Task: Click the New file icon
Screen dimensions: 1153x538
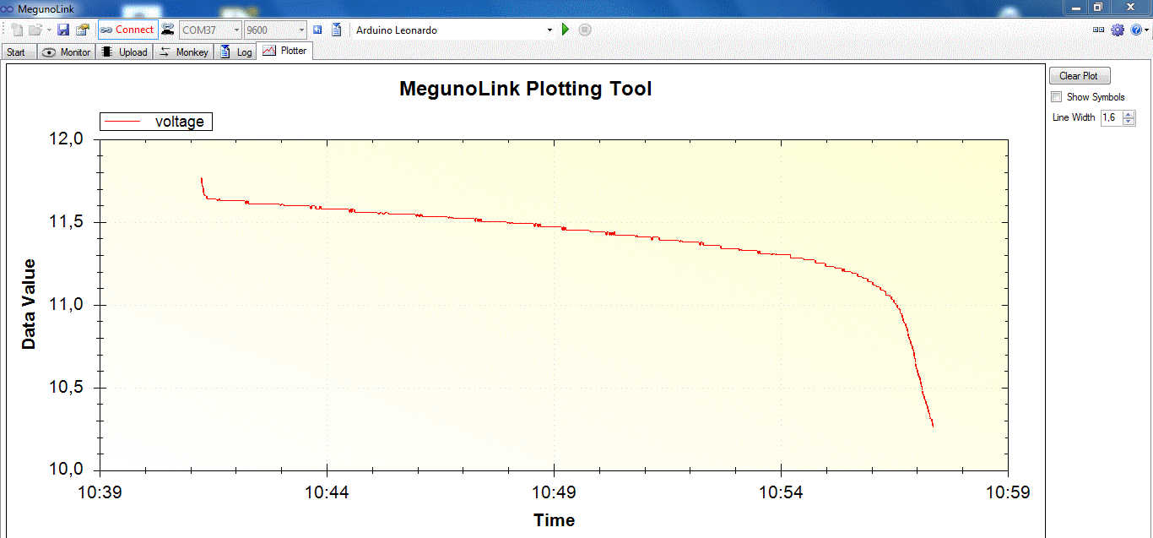Action: coord(18,30)
